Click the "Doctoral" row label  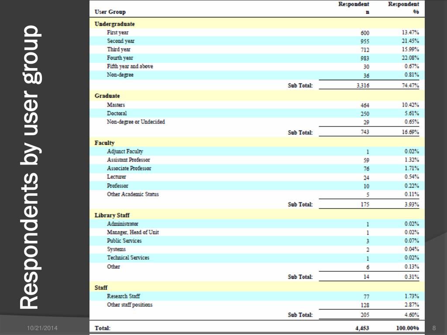[117, 113]
